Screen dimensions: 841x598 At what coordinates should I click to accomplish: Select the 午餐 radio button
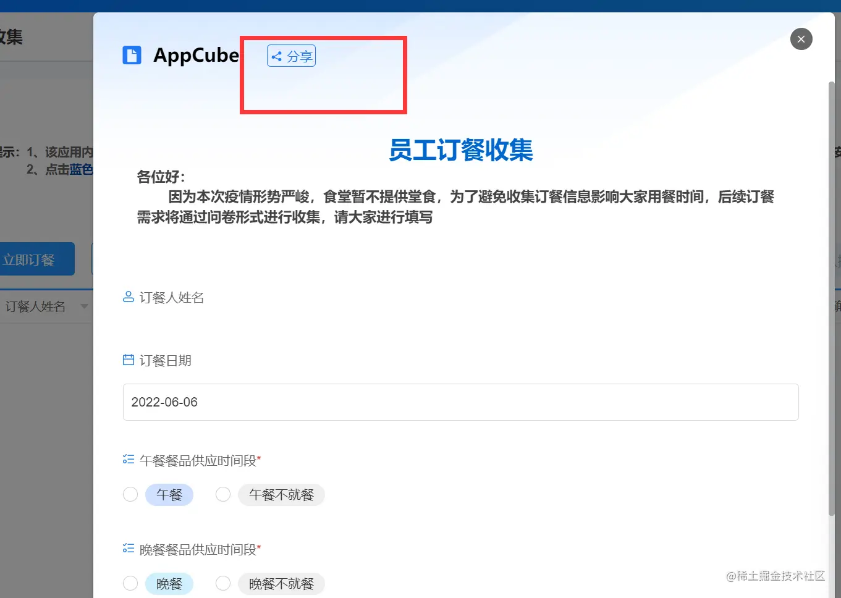click(130, 495)
